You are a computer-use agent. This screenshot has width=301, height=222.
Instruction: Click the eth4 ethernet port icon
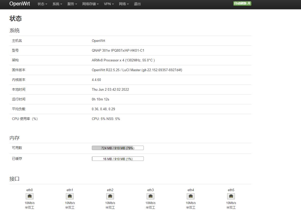pyautogui.click(x=191, y=196)
